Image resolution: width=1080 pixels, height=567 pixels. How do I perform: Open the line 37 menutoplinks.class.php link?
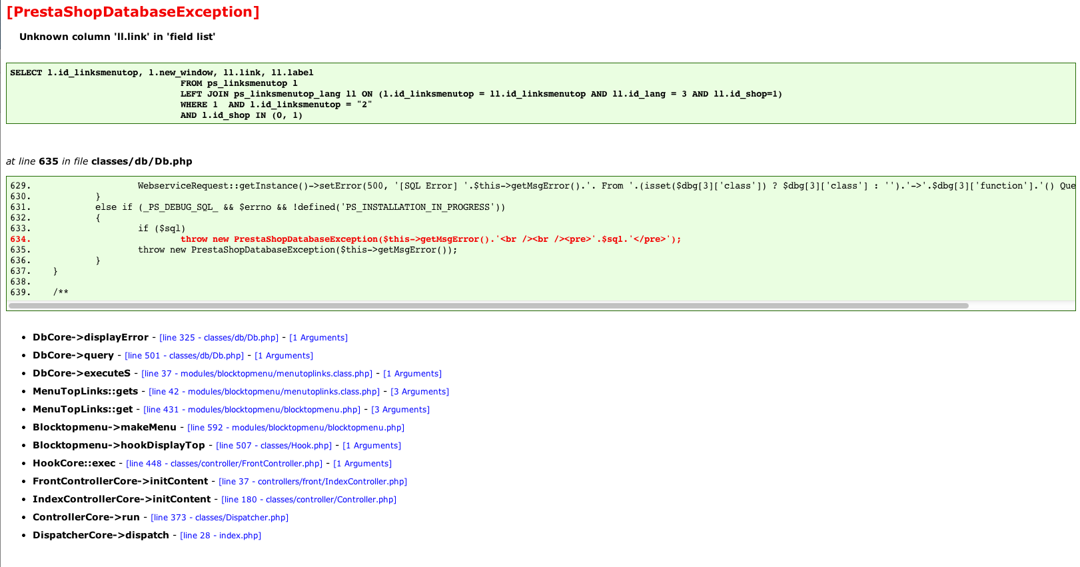(257, 374)
